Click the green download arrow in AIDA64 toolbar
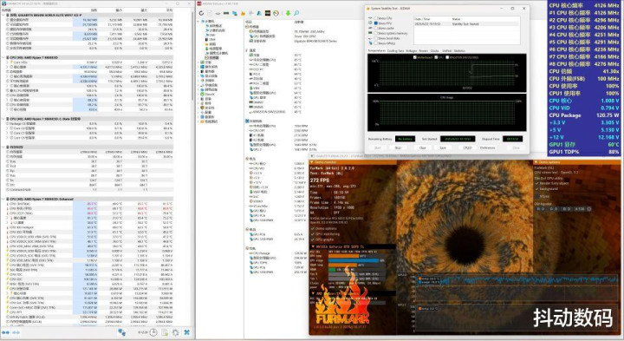Screen dimensions: 624x341 pos(288,13)
